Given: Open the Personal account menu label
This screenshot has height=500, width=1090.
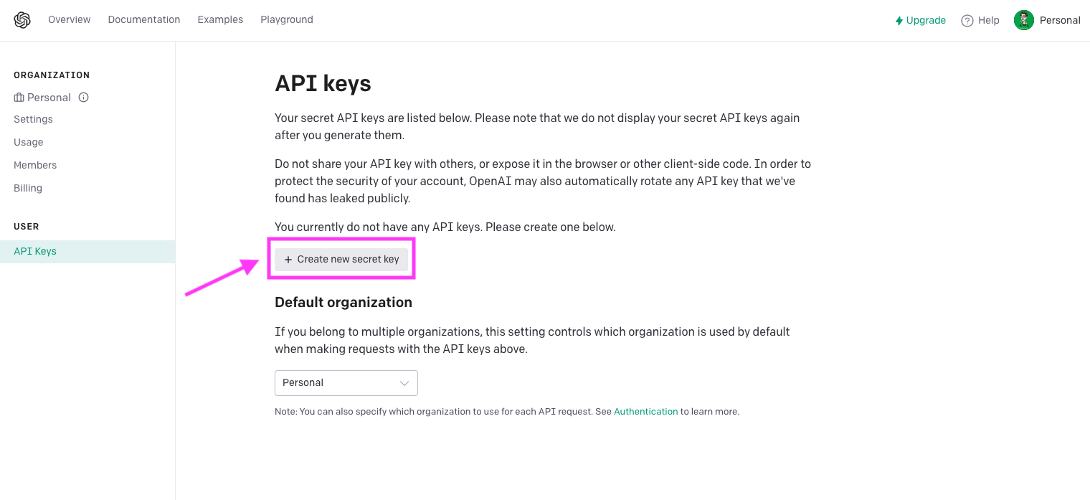Looking at the screenshot, I should (1060, 20).
